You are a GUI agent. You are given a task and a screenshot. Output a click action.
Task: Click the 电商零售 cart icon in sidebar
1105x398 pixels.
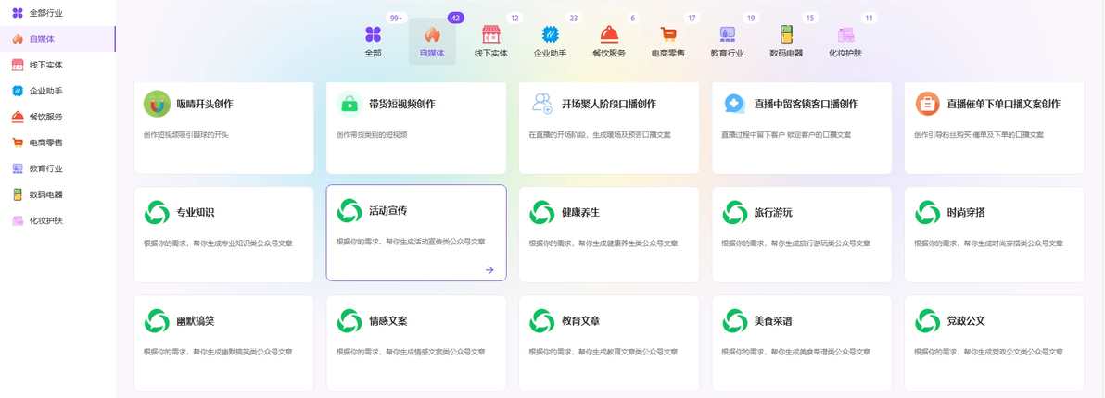18,143
